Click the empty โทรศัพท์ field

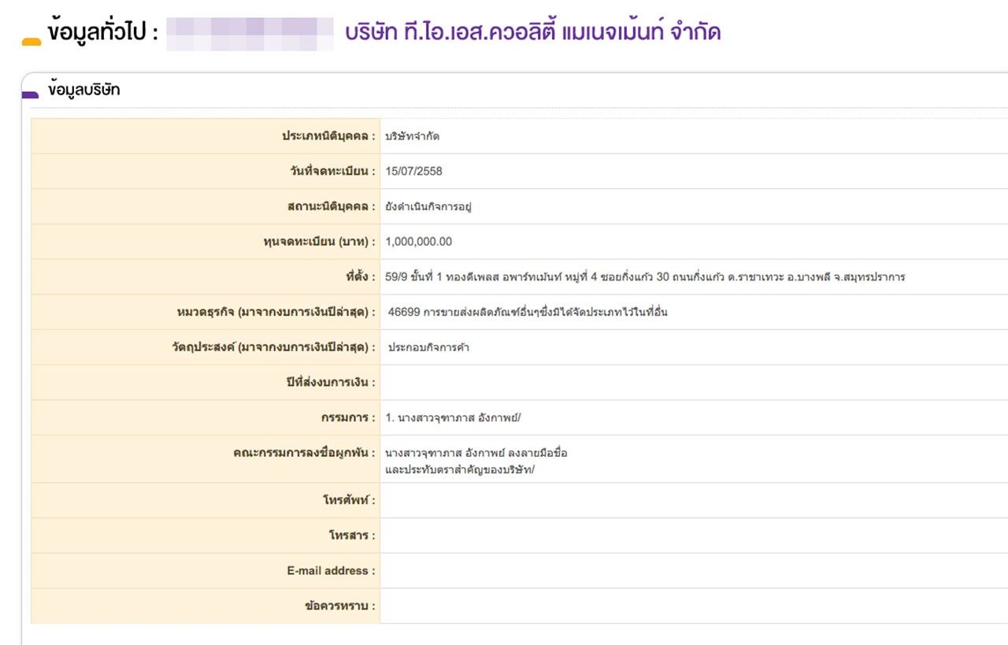551,500
